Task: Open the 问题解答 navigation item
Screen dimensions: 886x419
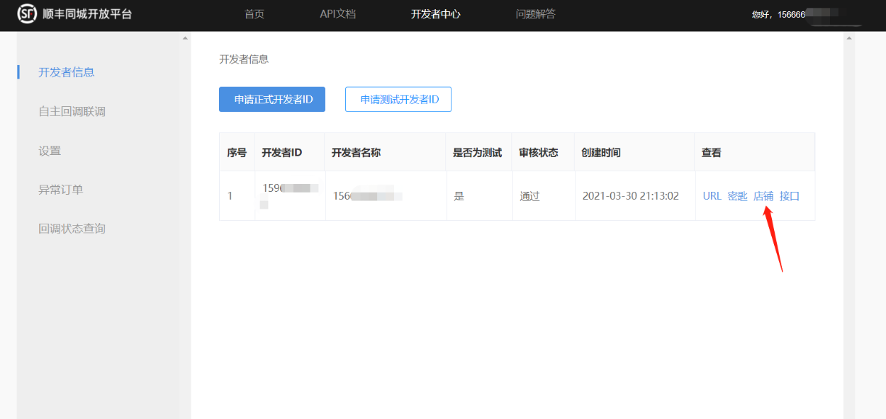Action: click(535, 14)
